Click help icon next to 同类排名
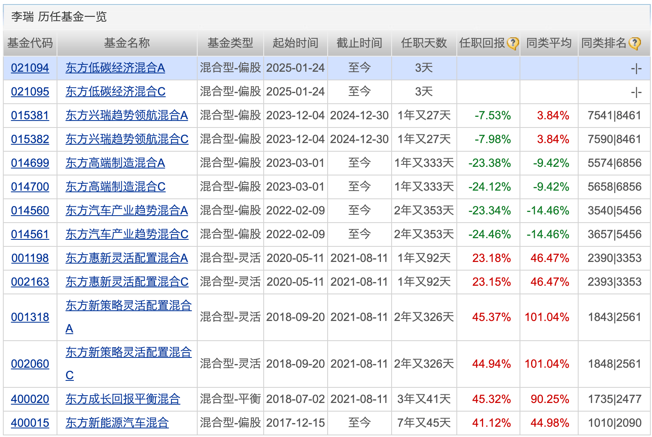Viewport: 652px width, 437px height. 635,43
